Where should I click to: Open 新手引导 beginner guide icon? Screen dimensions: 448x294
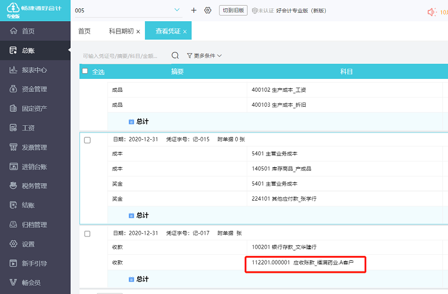pyautogui.click(x=13, y=263)
